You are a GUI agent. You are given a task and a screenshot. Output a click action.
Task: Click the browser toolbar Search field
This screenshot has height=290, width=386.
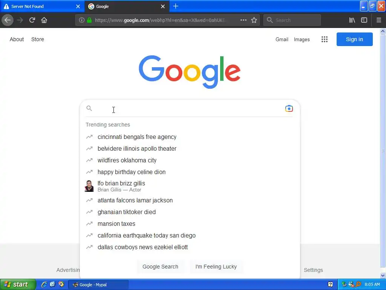(292, 20)
